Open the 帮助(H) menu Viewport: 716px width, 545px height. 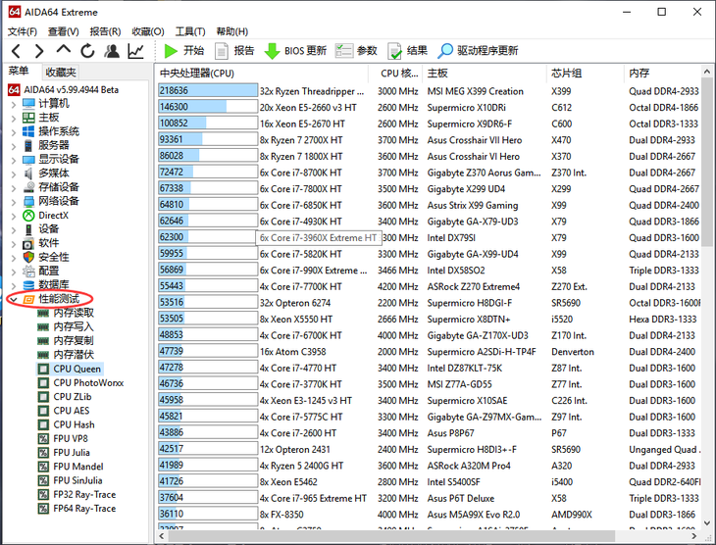(232, 31)
